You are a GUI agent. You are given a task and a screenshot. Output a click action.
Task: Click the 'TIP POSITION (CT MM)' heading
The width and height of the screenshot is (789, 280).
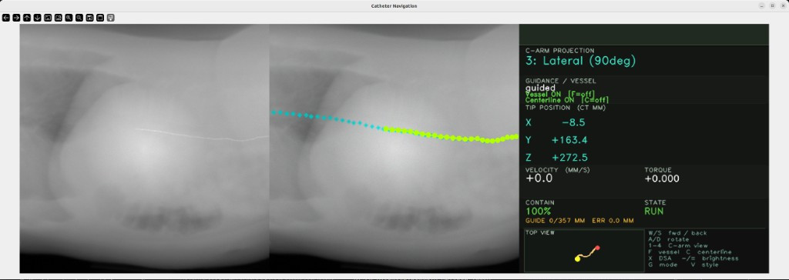pos(566,108)
